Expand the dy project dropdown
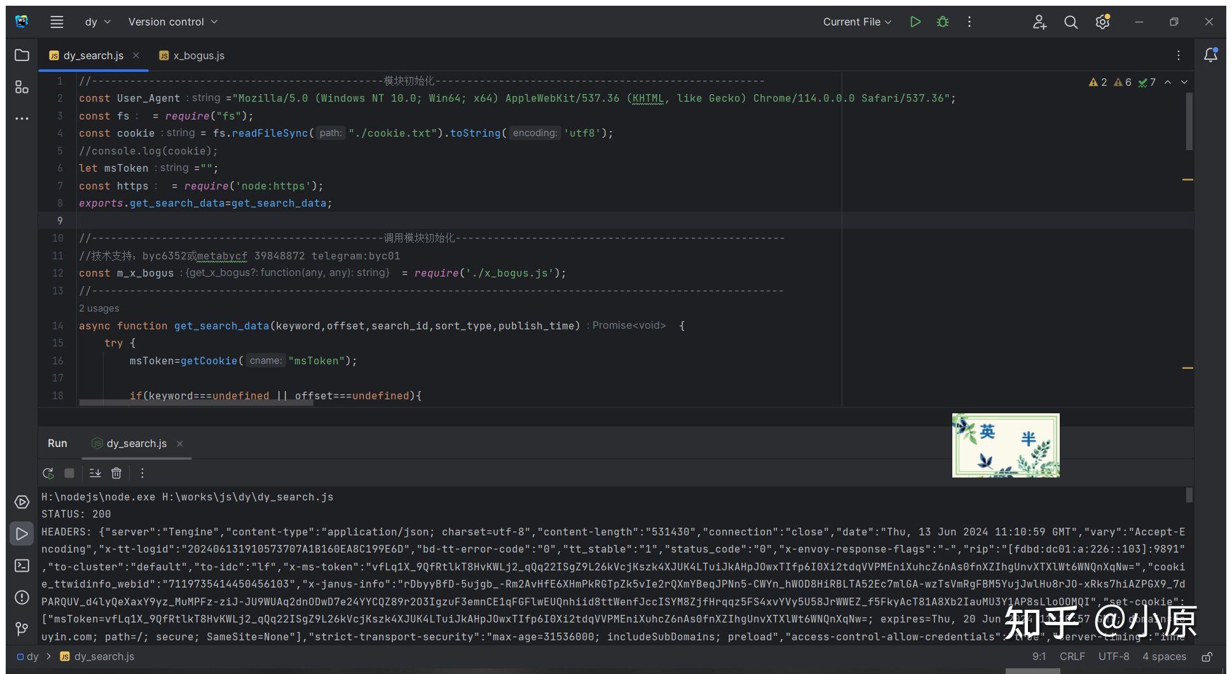 [x=98, y=22]
